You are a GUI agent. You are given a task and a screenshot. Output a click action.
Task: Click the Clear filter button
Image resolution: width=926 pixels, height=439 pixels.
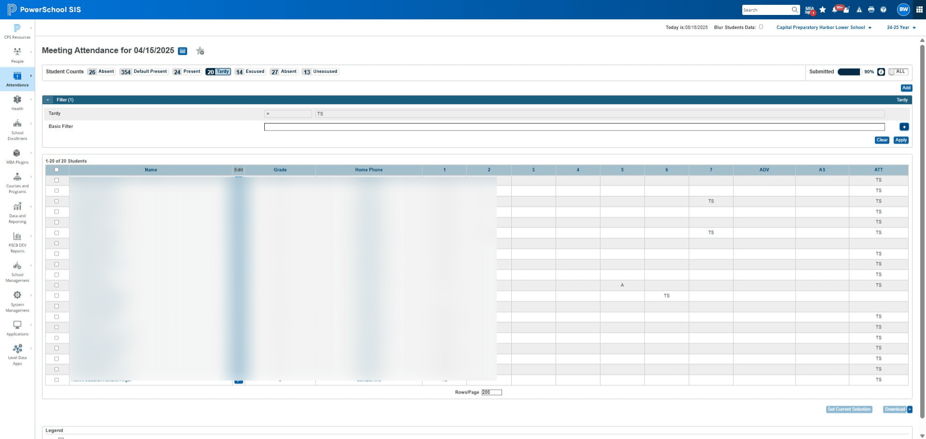(882, 140)
